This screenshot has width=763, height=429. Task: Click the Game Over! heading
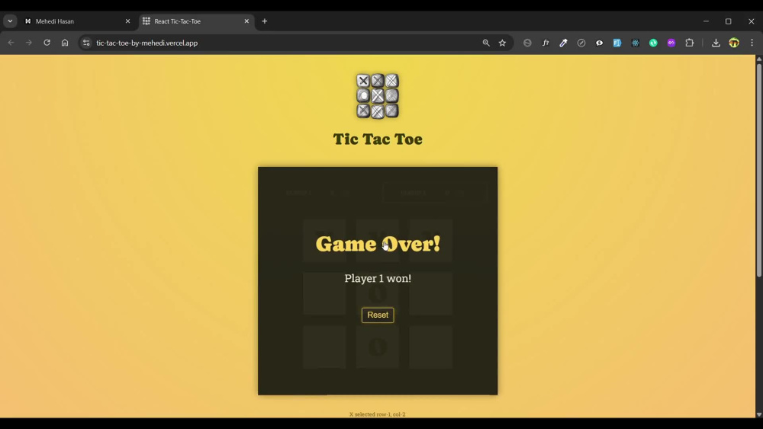pyautogui.click(x=378, y=244)
